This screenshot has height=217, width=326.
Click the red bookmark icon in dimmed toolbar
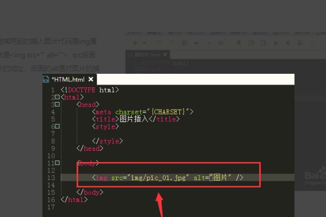(x=239, y=43)
